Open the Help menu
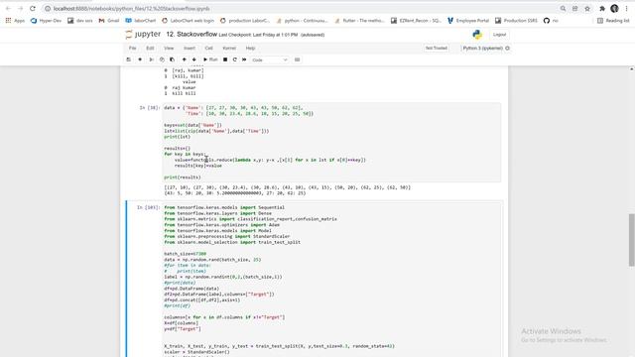 [250, 48]
